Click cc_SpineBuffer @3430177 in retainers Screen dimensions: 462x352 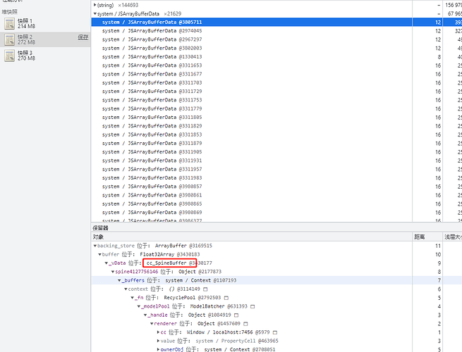tap(179, 263)
